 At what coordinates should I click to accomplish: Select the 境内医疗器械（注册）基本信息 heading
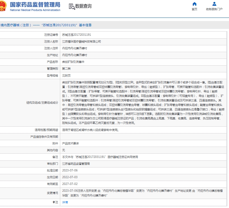[46, 25]
